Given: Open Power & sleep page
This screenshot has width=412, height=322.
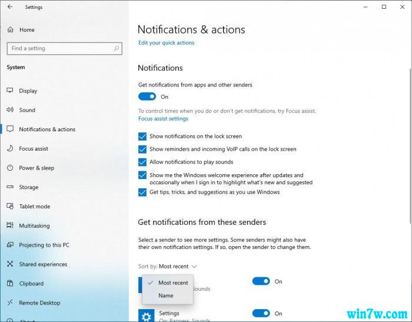Looking at the screenshot, I should pyautogui.click(x=36, y=168).
